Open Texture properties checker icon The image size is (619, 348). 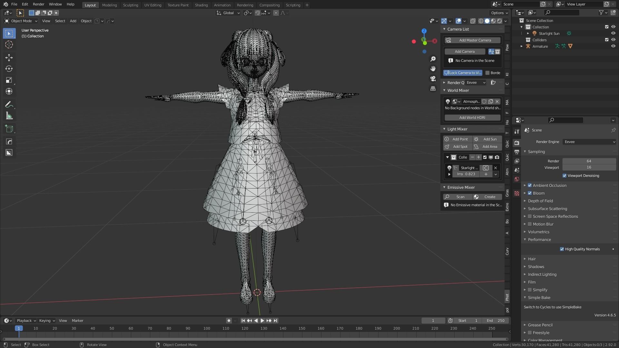point(517,193)
